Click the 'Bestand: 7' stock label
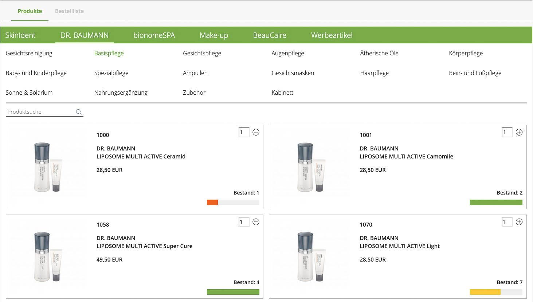Screen dimensions: 533x302 [x=510, y=282]
